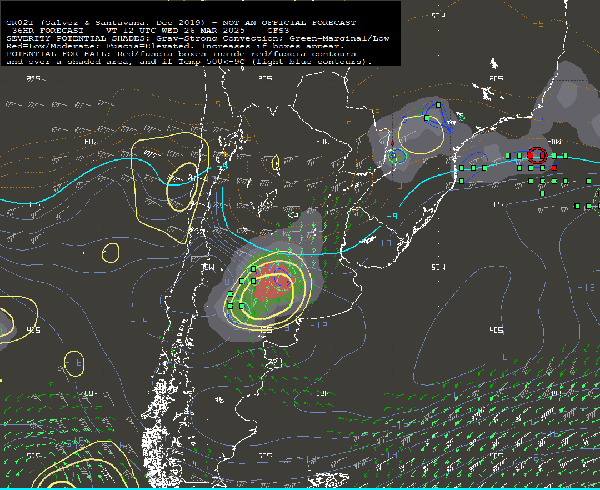The width and height of the screenshot is (600, 490).
Task: Click the orange '-5' label at top right
Action: 538,24
